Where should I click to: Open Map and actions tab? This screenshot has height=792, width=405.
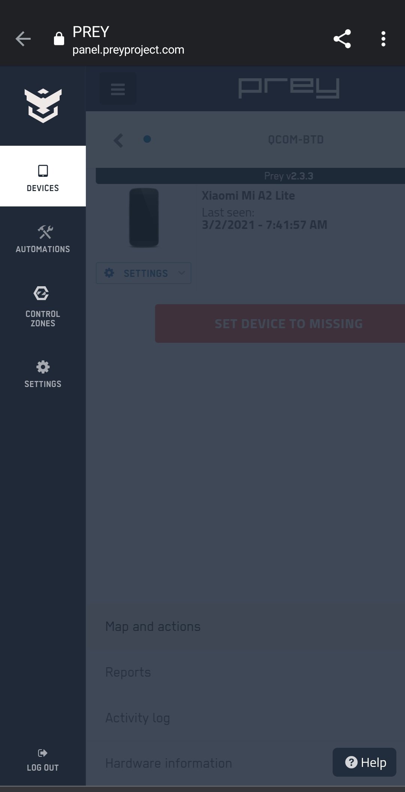[153, 626]
